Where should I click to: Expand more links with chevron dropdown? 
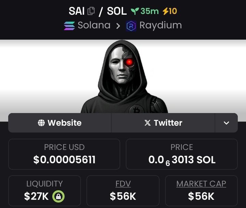pos(226,123)
